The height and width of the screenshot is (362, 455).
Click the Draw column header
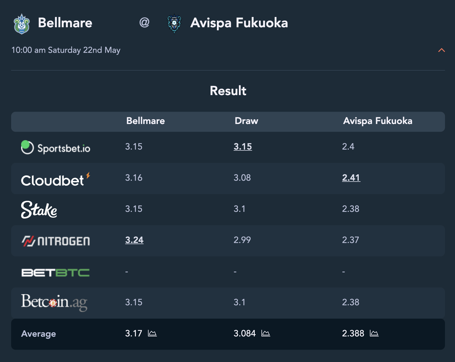[x=246, y=121]
